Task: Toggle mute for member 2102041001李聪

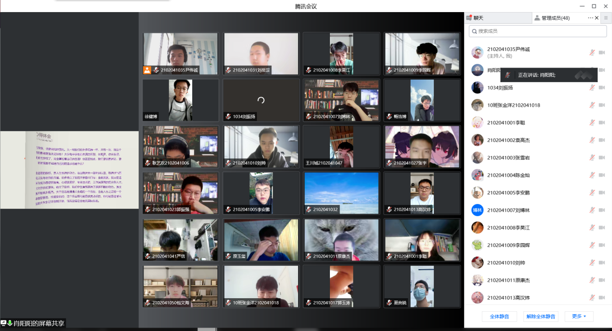Action: [592, 123]
